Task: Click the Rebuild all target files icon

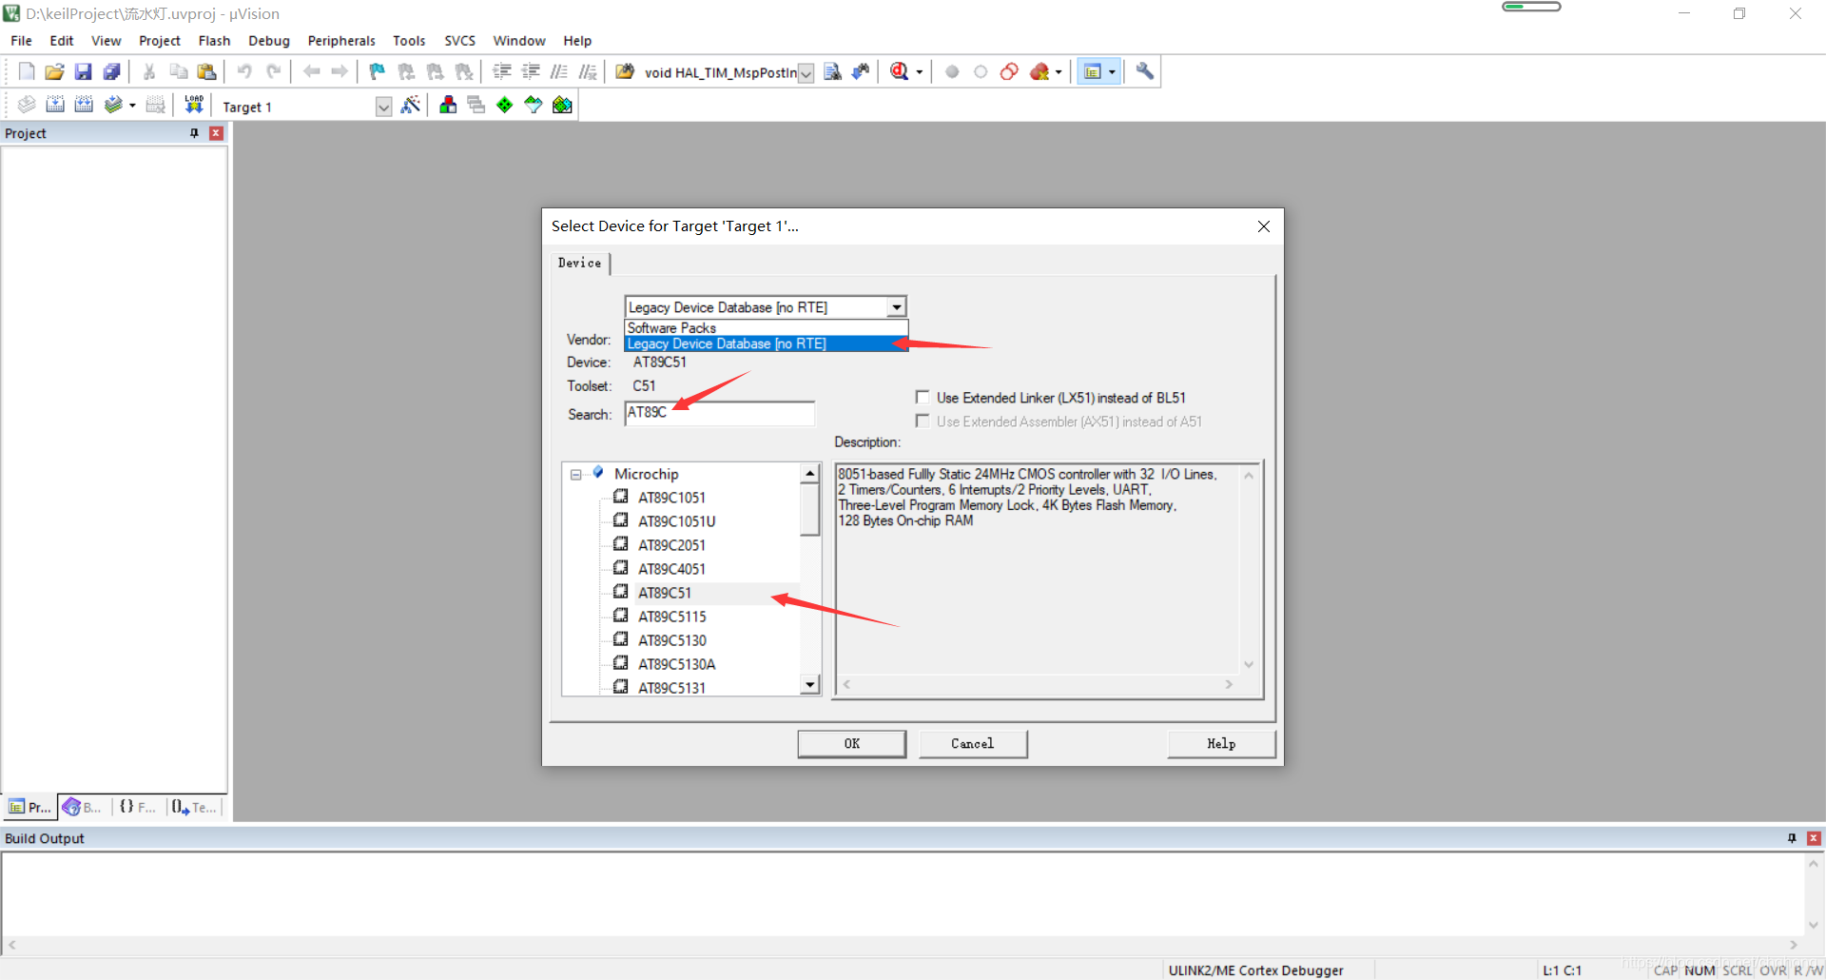Action: click(84, 105)
